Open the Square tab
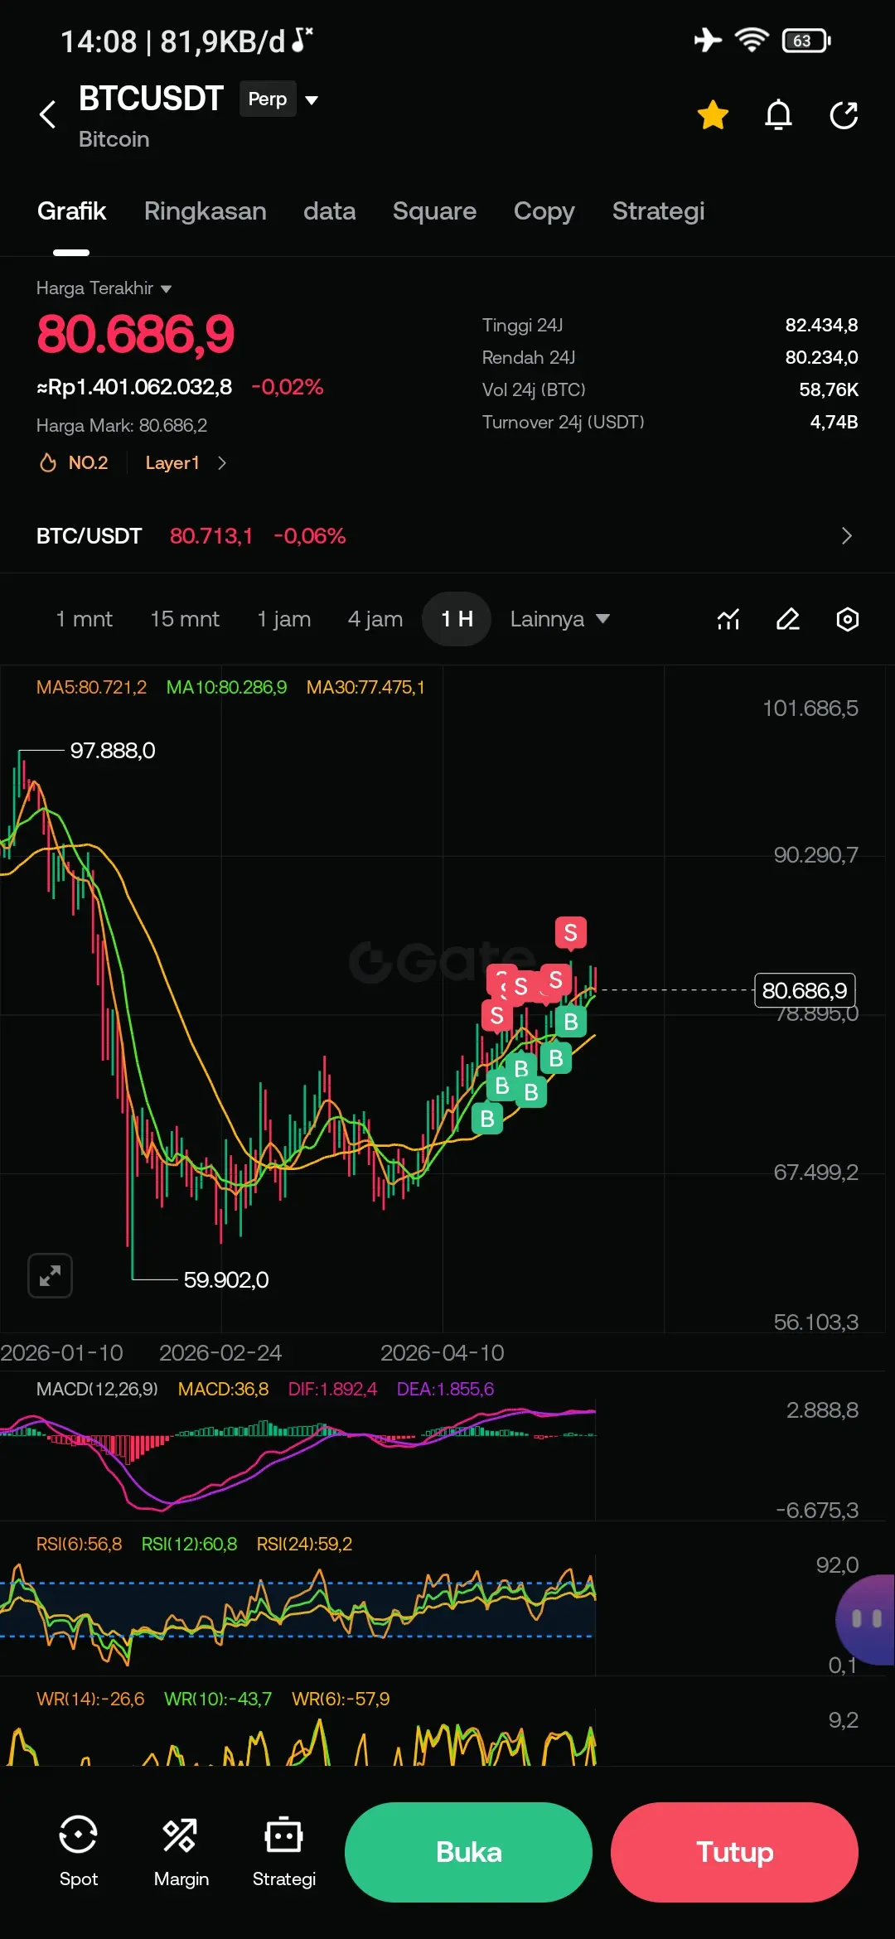Viewport: 895px width, 1939px height. [x=434, y=211]
